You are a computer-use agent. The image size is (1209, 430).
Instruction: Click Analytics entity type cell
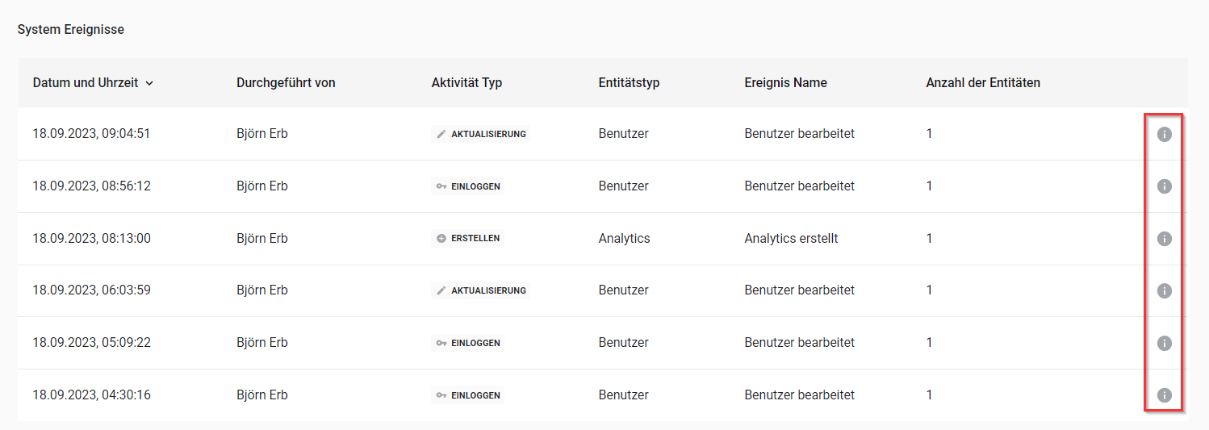624,238
